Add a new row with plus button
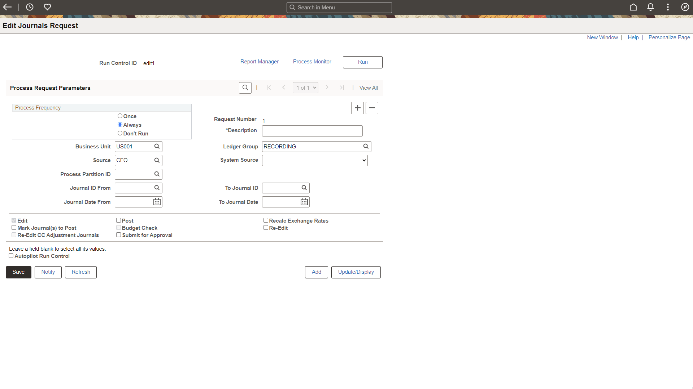Image resolution: width=693 pixels, height=389 pixels. (357, 108)
